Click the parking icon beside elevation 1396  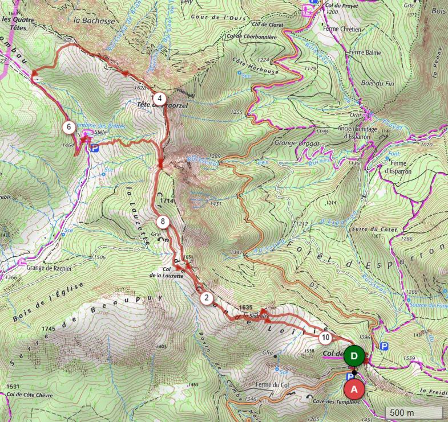point(385,346)
